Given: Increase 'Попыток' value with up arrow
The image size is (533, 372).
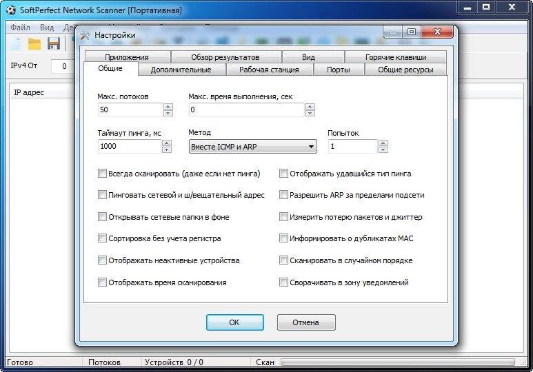Looking at the screenshot, I should click(383, 143).
